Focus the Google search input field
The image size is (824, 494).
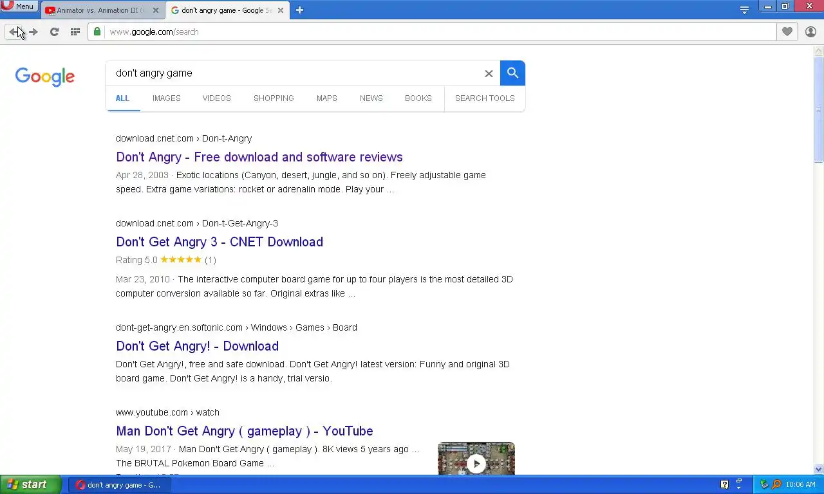(296, 73)
